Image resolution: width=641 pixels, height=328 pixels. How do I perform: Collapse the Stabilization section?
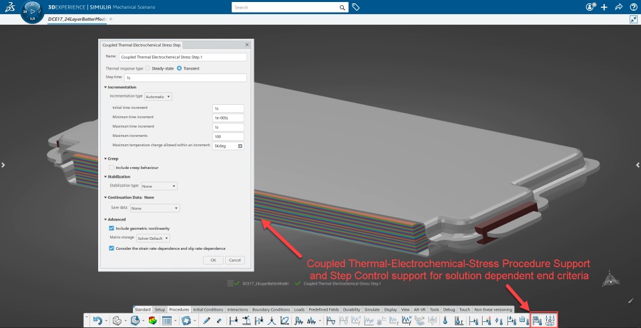pos(105,176)
